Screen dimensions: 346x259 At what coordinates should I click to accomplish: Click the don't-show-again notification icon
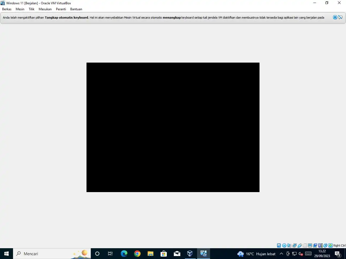pyautogui.click(x=340, y=17)
